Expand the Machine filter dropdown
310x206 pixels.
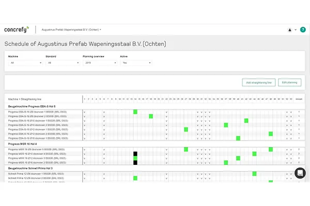pos(25,63)
